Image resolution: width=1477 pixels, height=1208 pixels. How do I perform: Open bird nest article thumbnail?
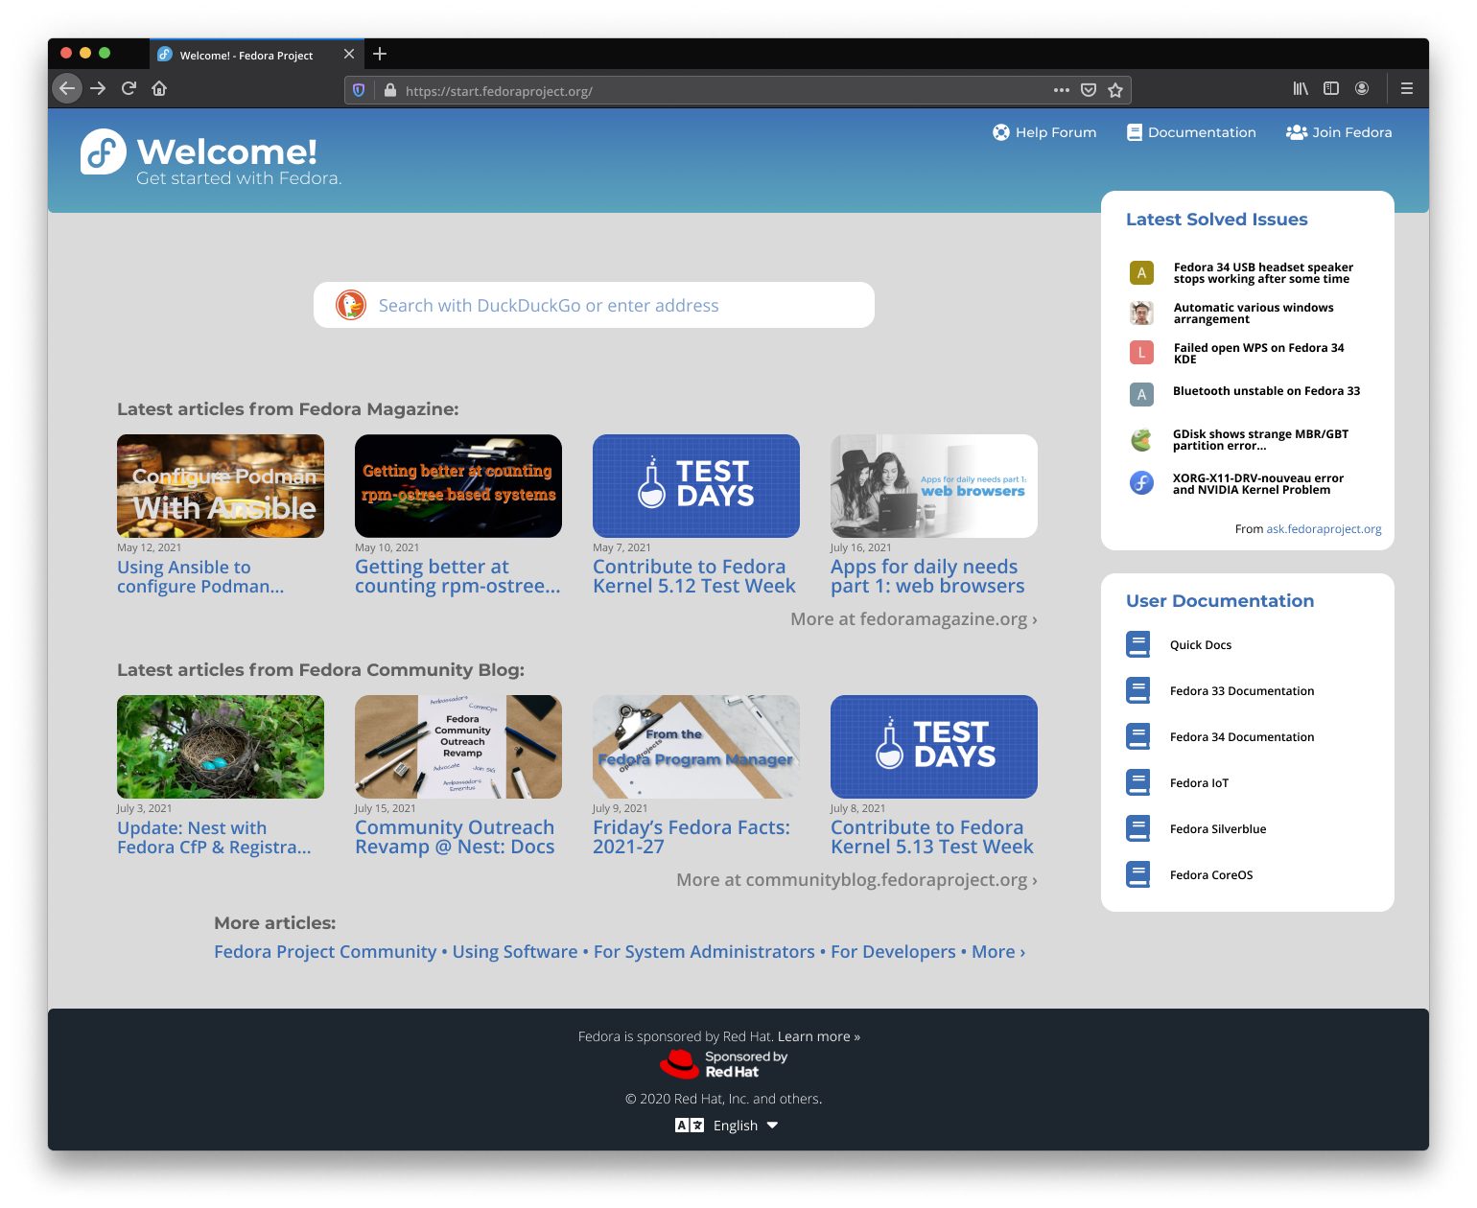coord(221,747)
